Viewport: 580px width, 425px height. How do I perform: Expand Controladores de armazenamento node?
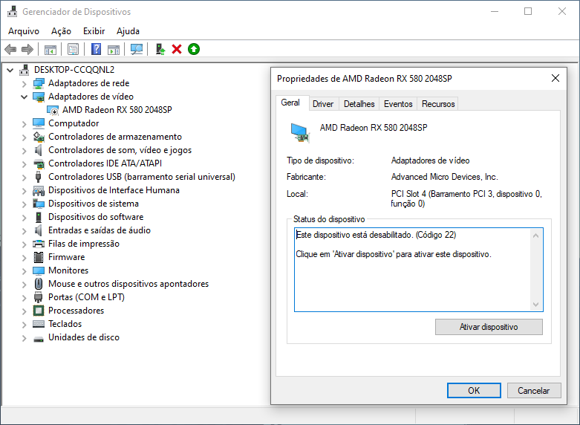[24, 137]
